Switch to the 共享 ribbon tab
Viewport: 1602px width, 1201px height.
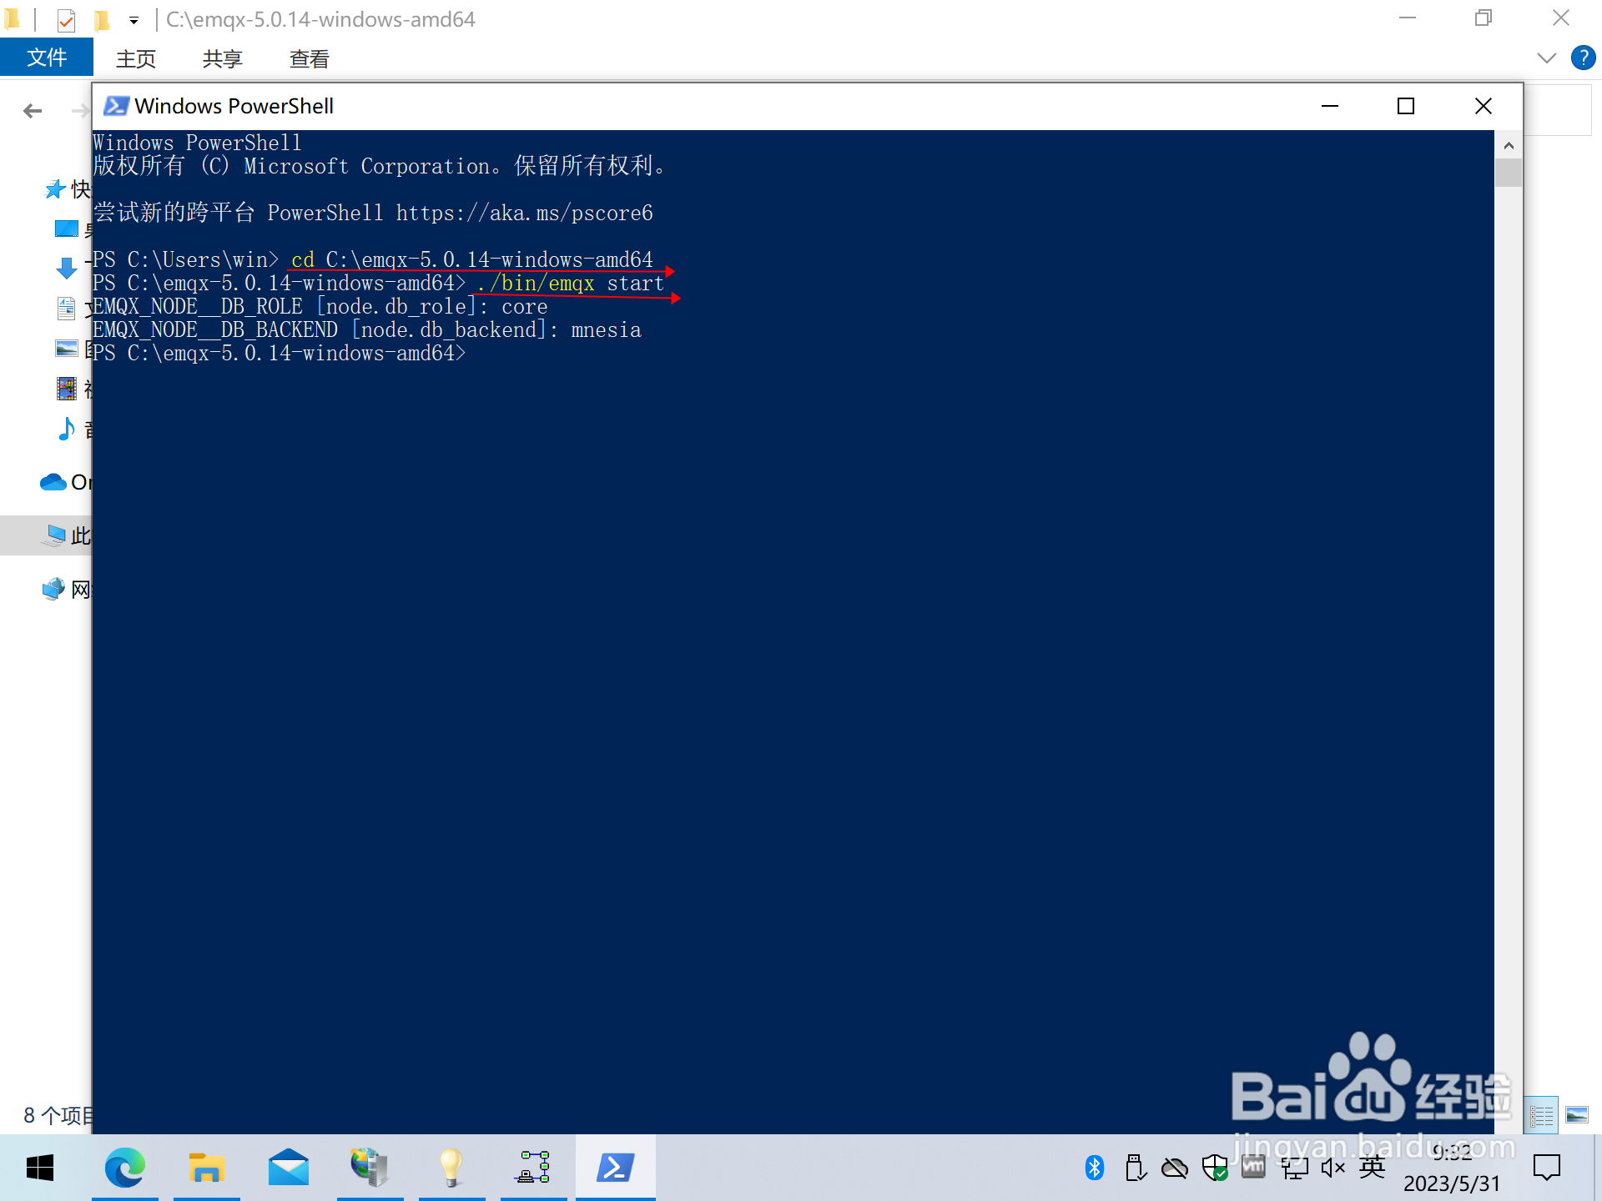[x=223, y=58]
